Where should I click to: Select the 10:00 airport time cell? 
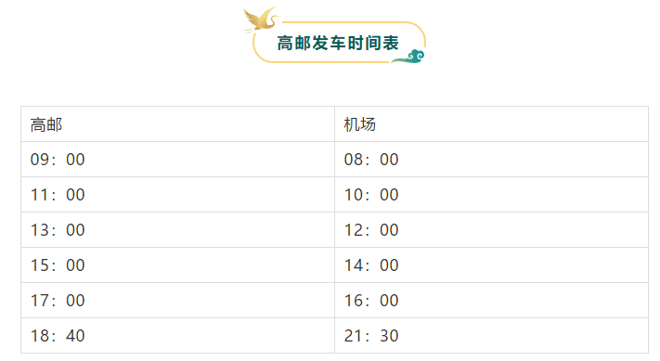(491, 195)
